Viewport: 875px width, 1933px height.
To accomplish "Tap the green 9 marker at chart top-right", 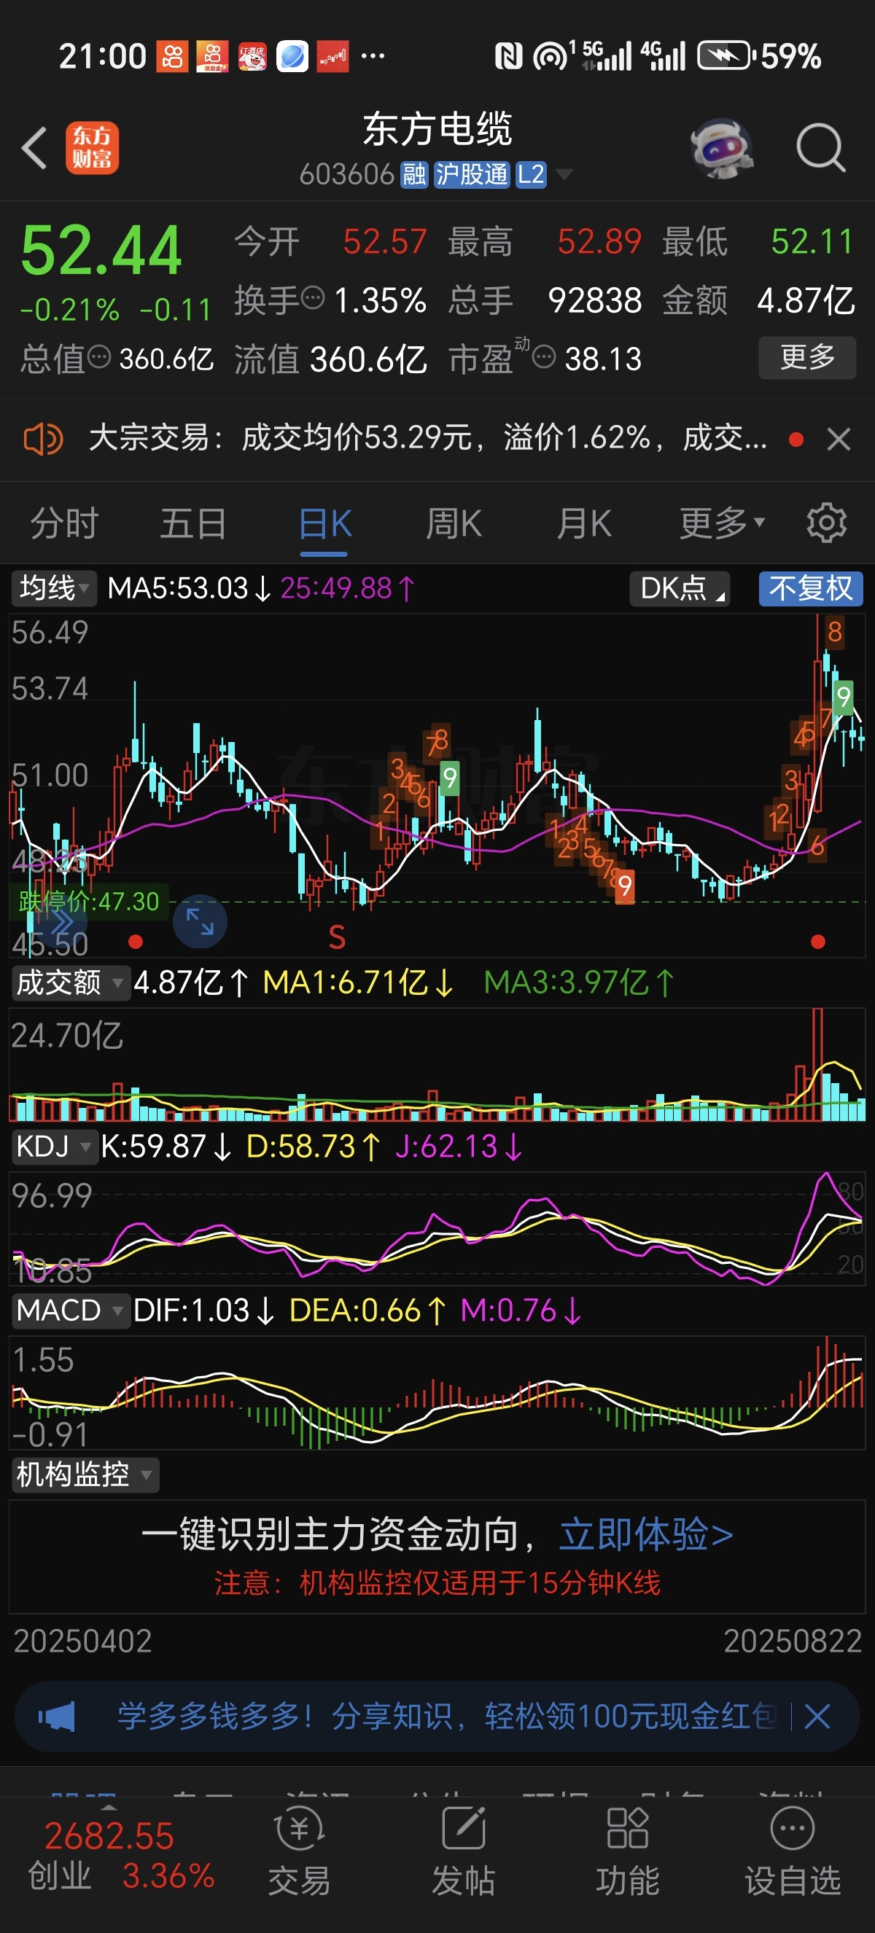I will (844, 697).
